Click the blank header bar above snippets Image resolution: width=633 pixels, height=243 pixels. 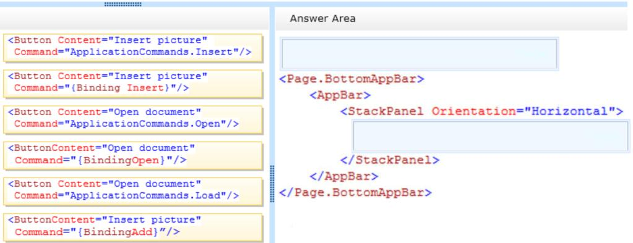134,19
